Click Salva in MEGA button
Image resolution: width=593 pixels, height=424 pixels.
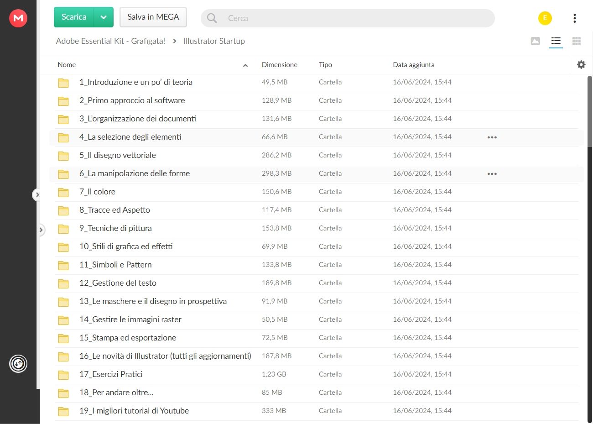tap(153, 17)
